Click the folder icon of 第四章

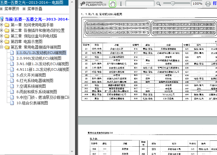pyautogui.click(x=7, y=42)
